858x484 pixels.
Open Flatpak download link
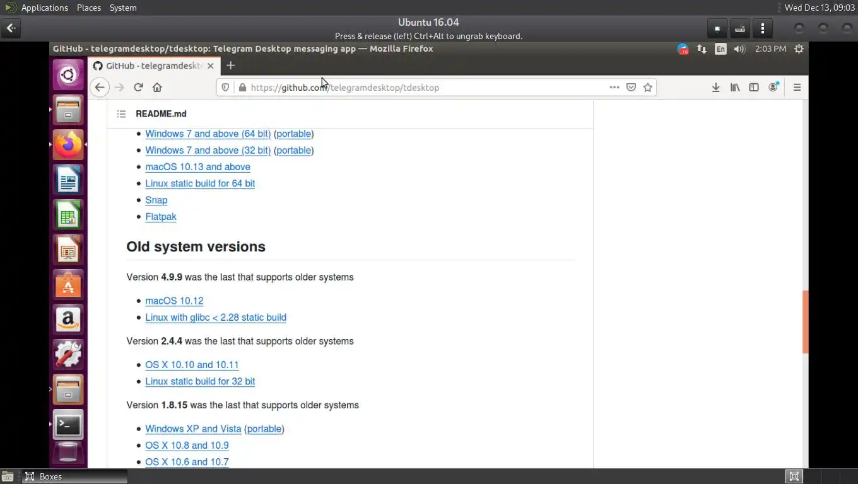point(160,216)
